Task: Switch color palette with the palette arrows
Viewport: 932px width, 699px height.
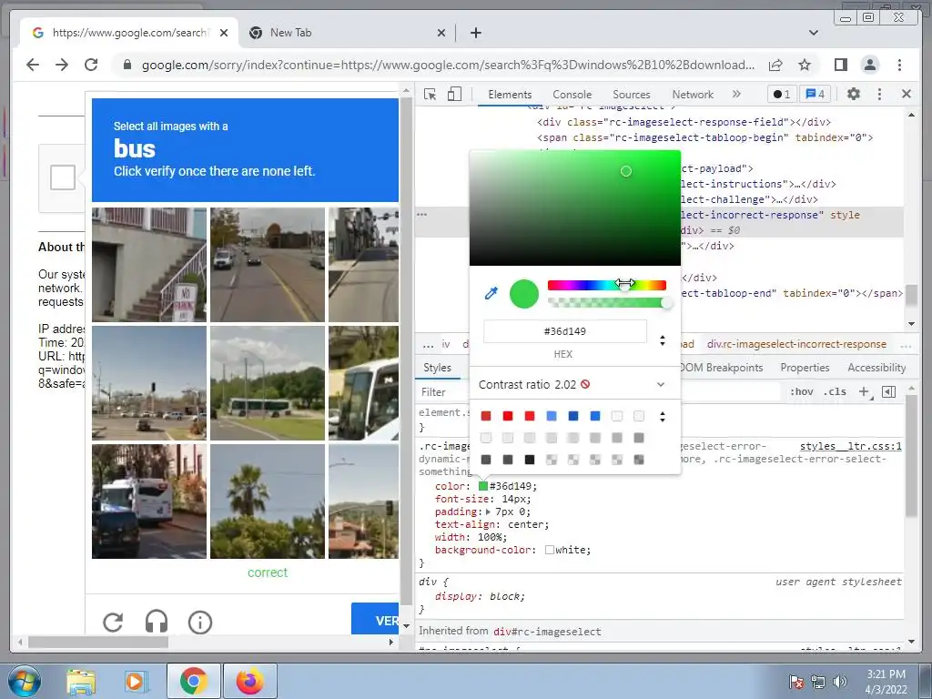Action: click(663, 417)
